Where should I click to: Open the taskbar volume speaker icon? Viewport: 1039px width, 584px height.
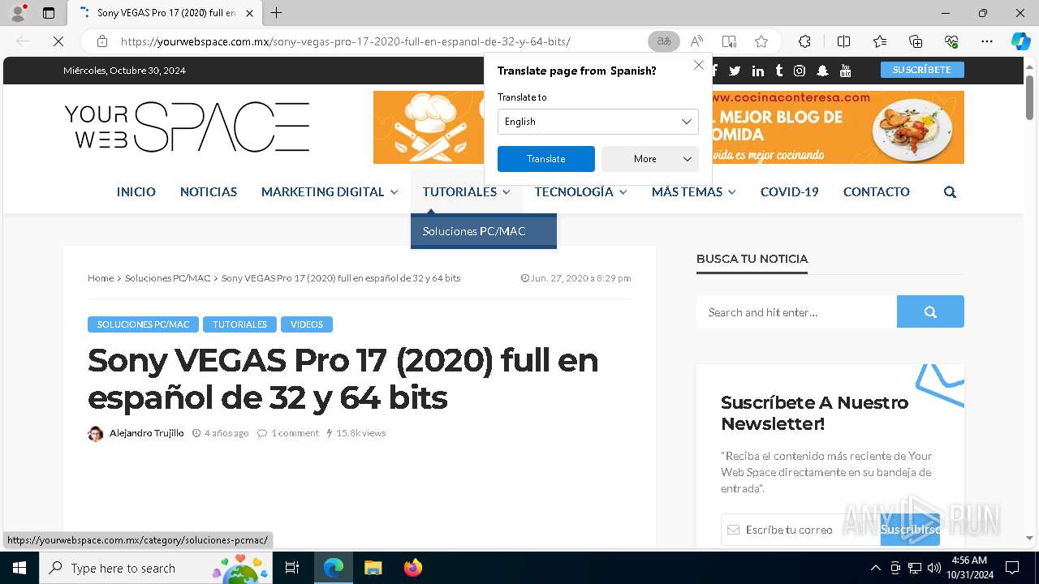tap(933, 568)
